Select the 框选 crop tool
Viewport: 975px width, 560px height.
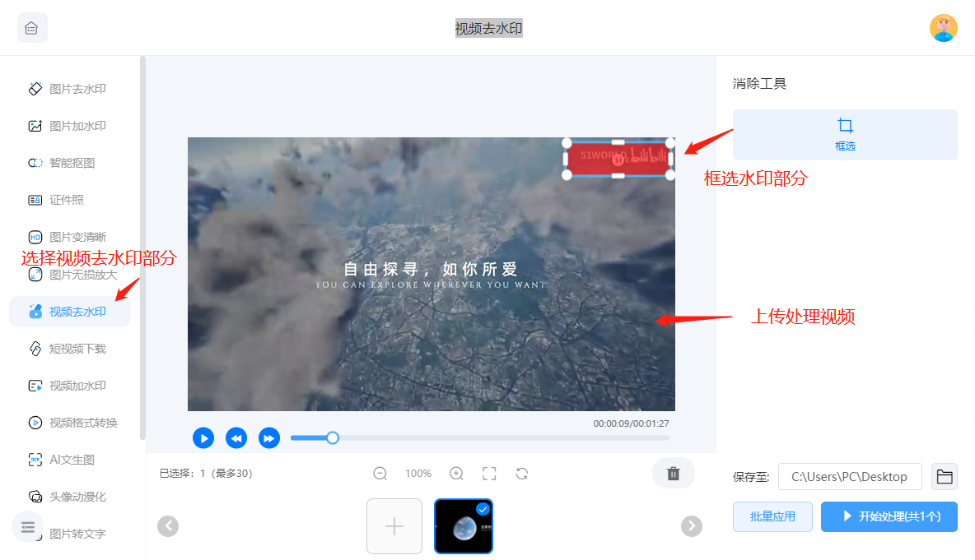[x=845, y=135]
